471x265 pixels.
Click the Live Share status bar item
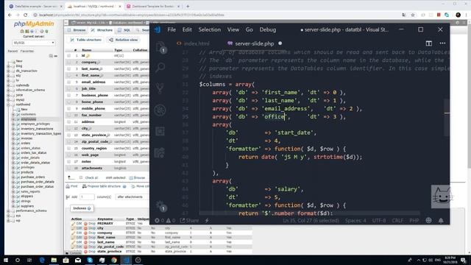189,221
